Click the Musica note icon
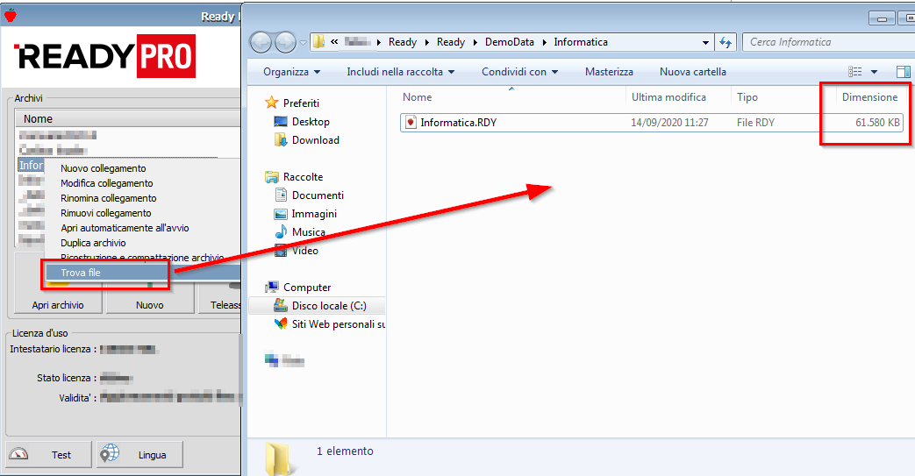 click(281, 231)
